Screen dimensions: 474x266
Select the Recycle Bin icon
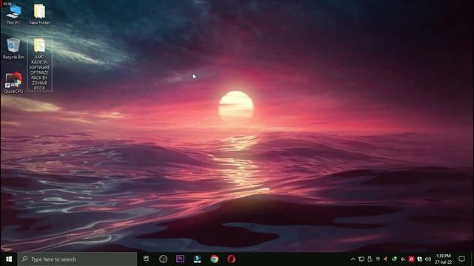(13, 49)
